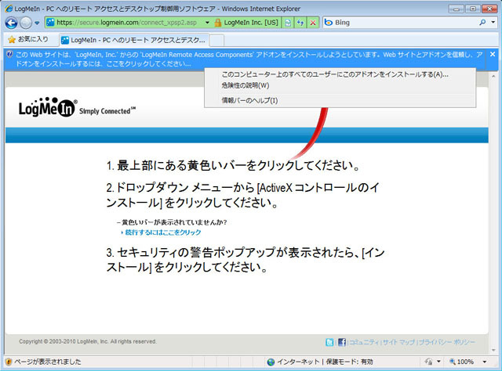Click the red Stop loading X icon
This screenshot has height=371, width=502.
[x=313, y=23]
